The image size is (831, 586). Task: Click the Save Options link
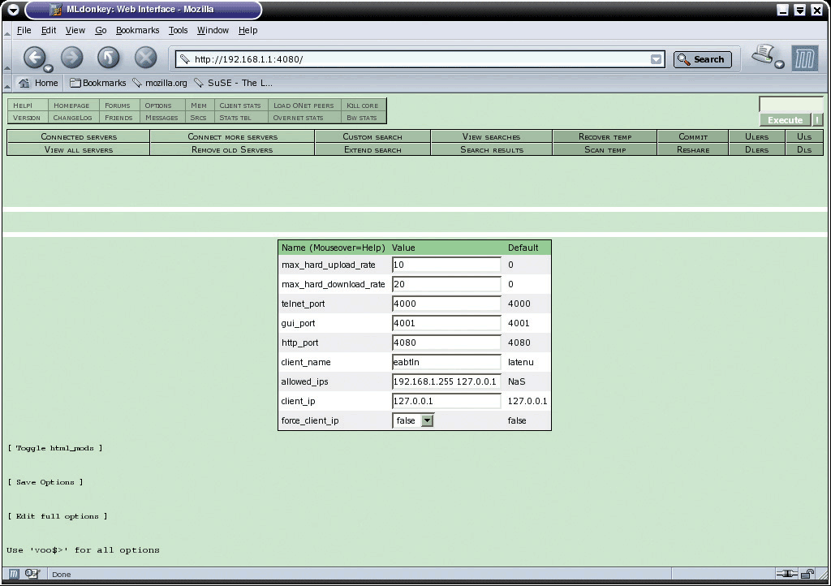point(45,482)
